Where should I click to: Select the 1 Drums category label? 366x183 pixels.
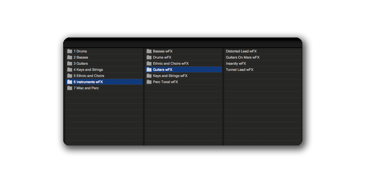[80, 51]
